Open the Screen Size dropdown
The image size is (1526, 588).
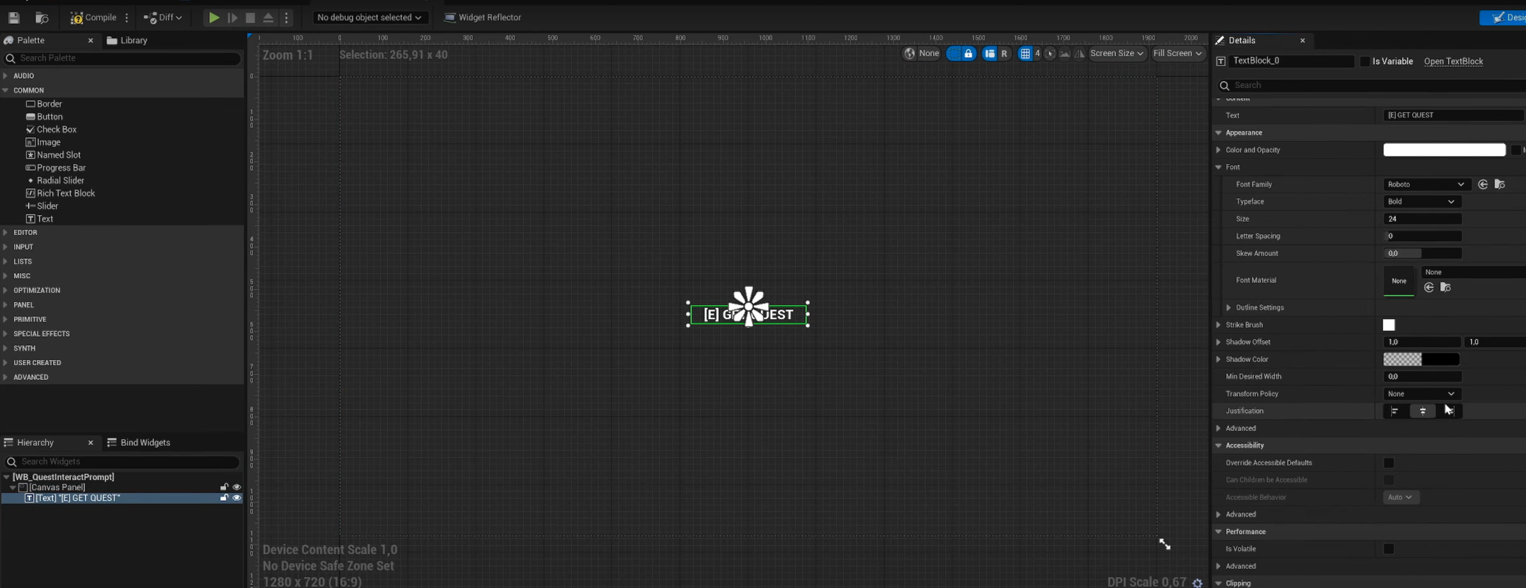coord(1117,54)
